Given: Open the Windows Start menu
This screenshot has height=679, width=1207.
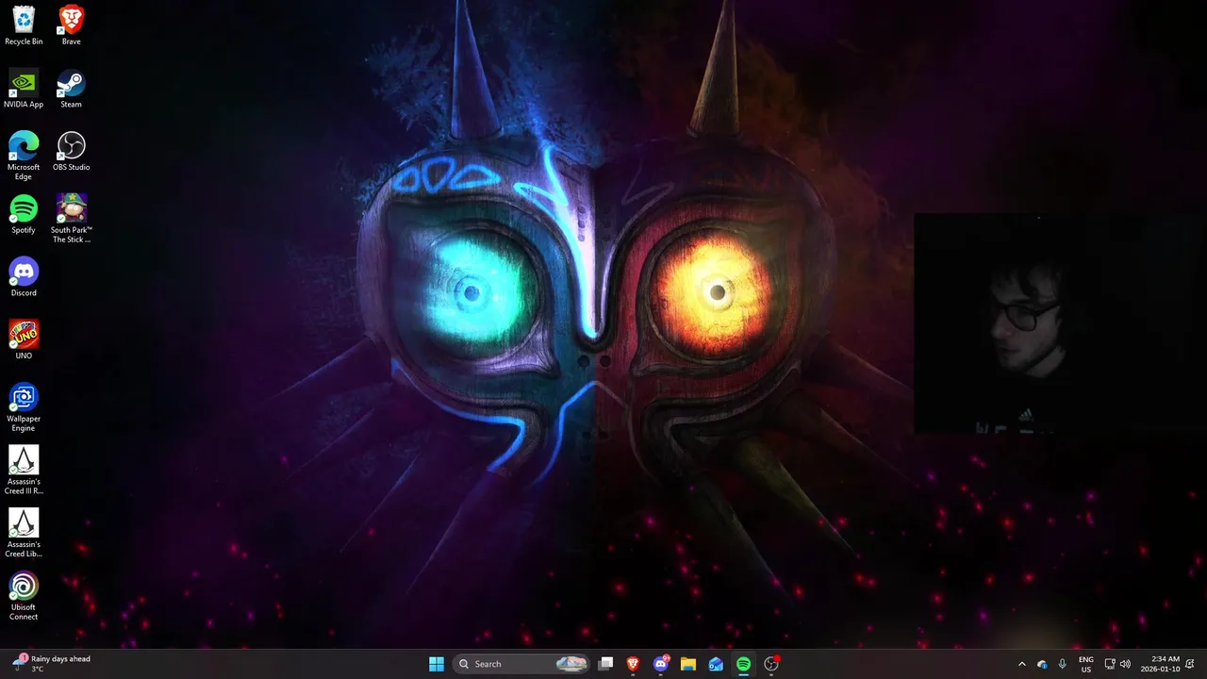Looking at the screenshot, I should (437, 664).
